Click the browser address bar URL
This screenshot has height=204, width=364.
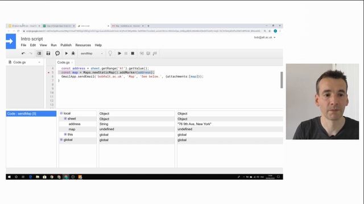(143, 31)
